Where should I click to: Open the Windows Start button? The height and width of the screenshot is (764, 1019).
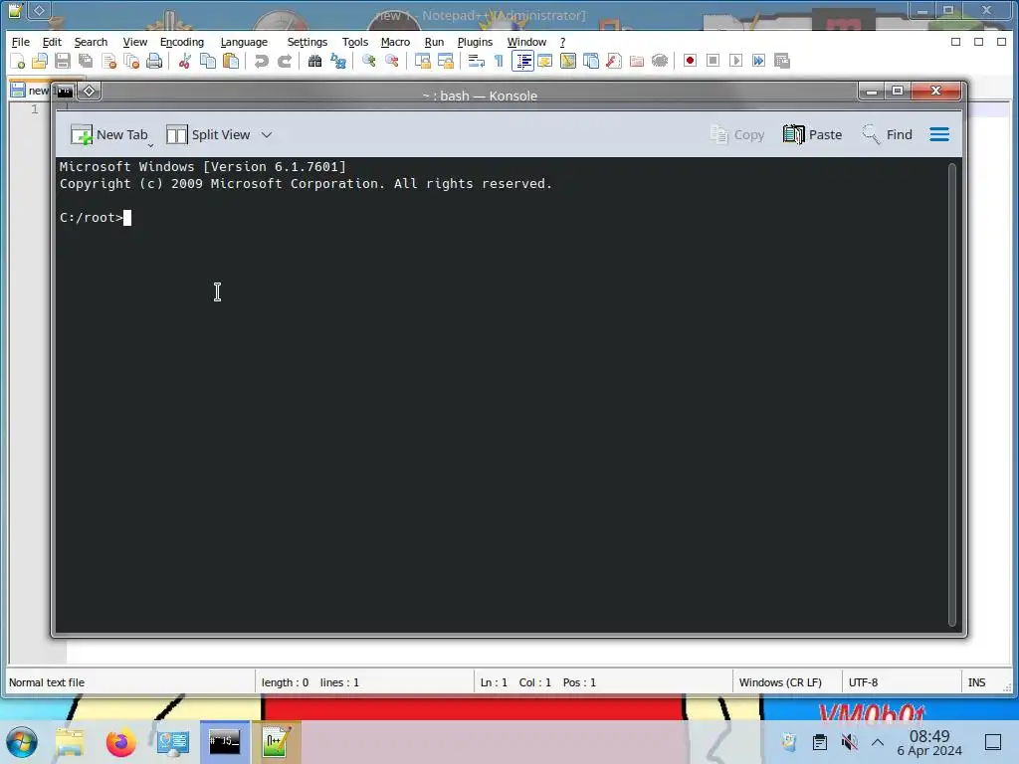click(x=22, y=742)
